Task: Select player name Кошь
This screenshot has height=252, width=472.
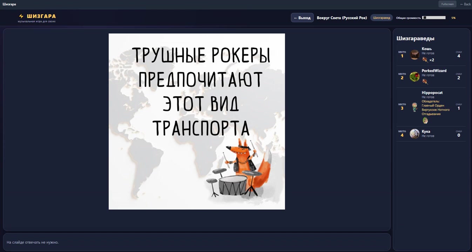Action: point(427,49)
